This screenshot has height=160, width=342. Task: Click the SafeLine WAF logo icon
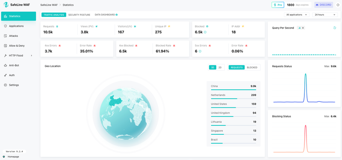coord(6,5)
